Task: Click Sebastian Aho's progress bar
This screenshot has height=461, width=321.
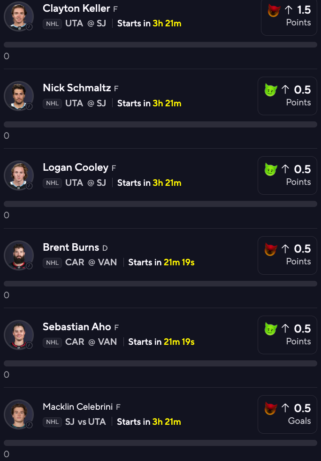Action: pos(160,364)
